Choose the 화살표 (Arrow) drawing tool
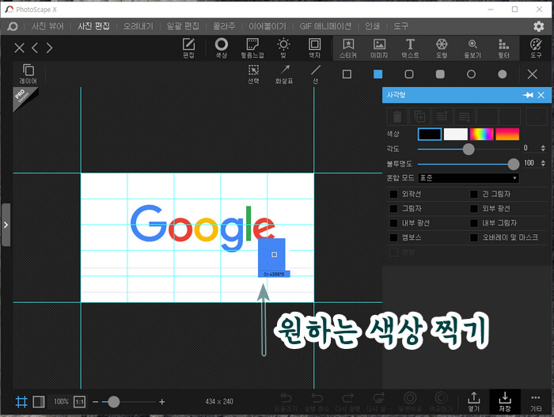Image resolution: width=554 pixels, height=417 pixels. (x=284, y=74)
